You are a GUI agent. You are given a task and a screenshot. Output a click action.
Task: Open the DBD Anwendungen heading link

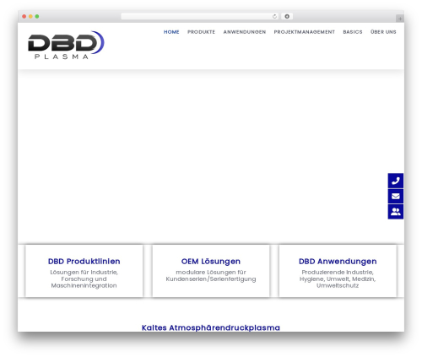pos(338,262)
